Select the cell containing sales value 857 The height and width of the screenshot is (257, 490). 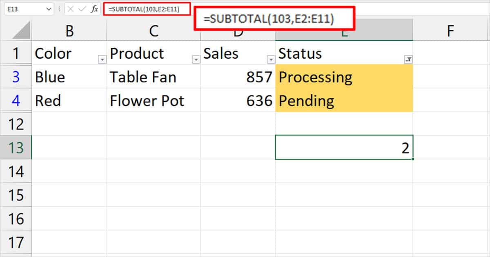[238, 77]
